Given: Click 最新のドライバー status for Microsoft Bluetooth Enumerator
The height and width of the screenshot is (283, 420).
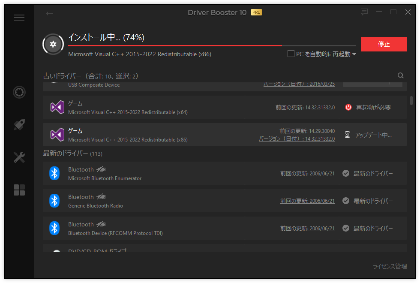Looking at the screenshot, I should (x=373, y=174).
